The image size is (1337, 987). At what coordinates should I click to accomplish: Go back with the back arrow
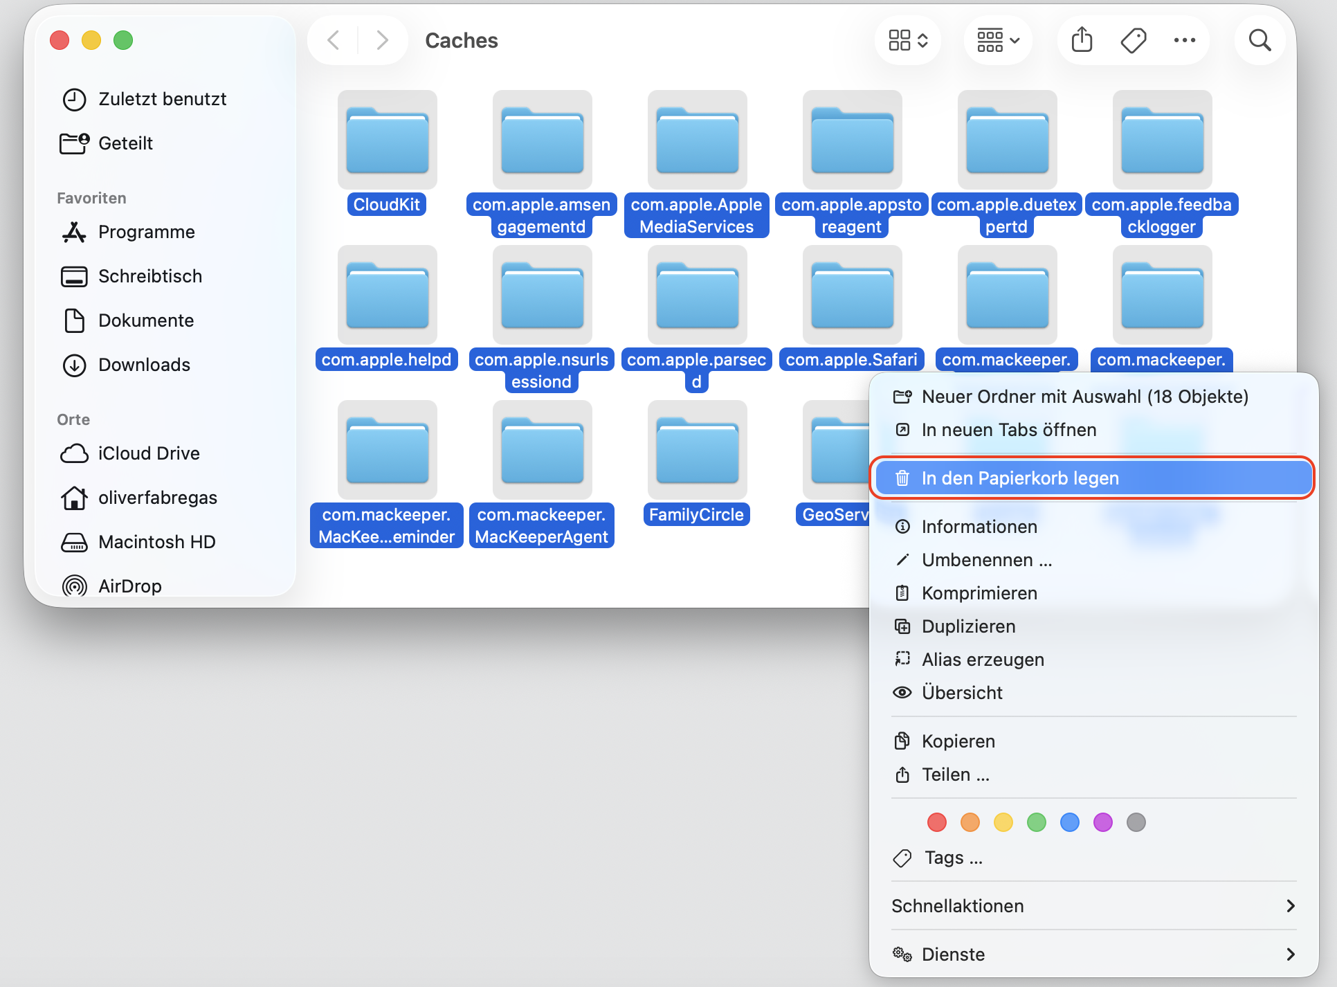coord(334,40)
